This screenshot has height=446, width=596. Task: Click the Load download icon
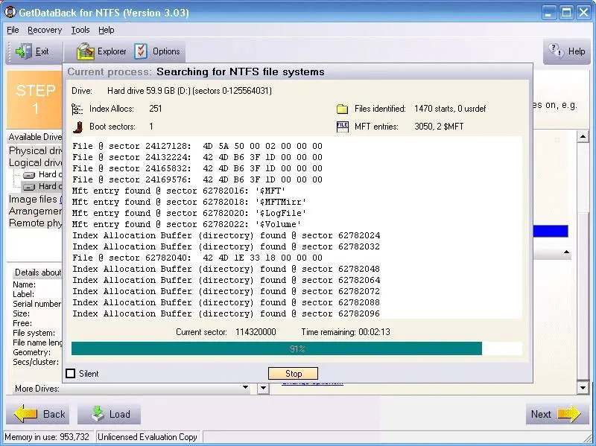click(98, 414)
